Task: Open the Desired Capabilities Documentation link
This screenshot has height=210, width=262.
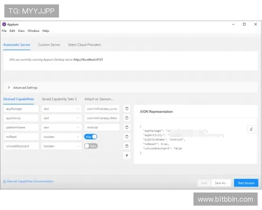Action: tap(30, 181)
